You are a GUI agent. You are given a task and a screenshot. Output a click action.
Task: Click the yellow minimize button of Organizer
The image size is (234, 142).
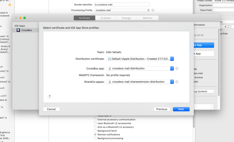[x=20, y=18]
